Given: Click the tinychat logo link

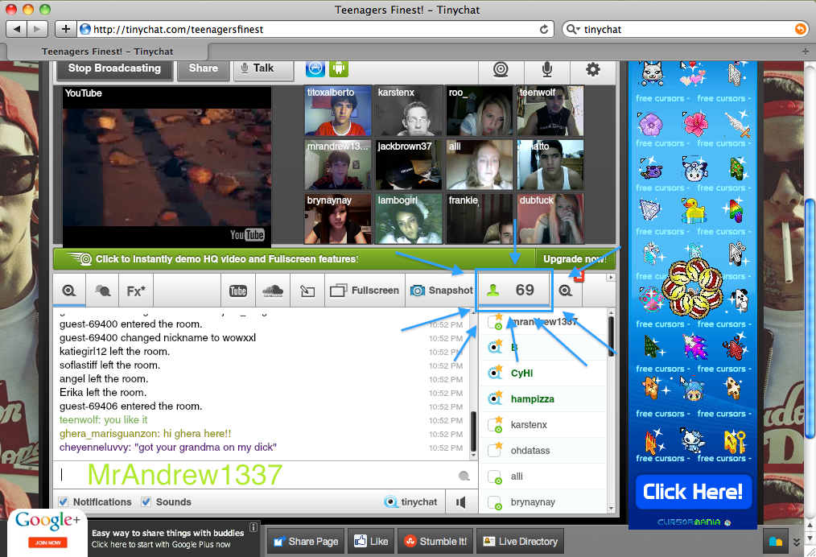Looking at the screenshot, I should (410, 501).
